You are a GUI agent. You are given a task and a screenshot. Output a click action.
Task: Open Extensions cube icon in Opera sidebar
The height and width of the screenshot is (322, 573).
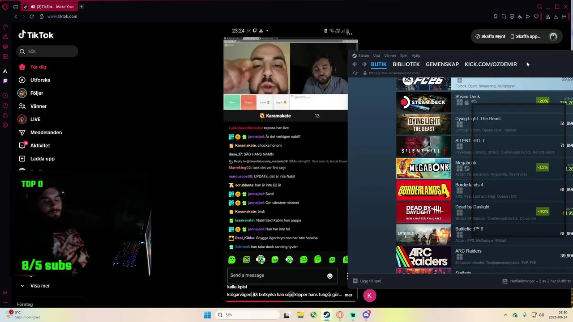click(x=5, y=115)
